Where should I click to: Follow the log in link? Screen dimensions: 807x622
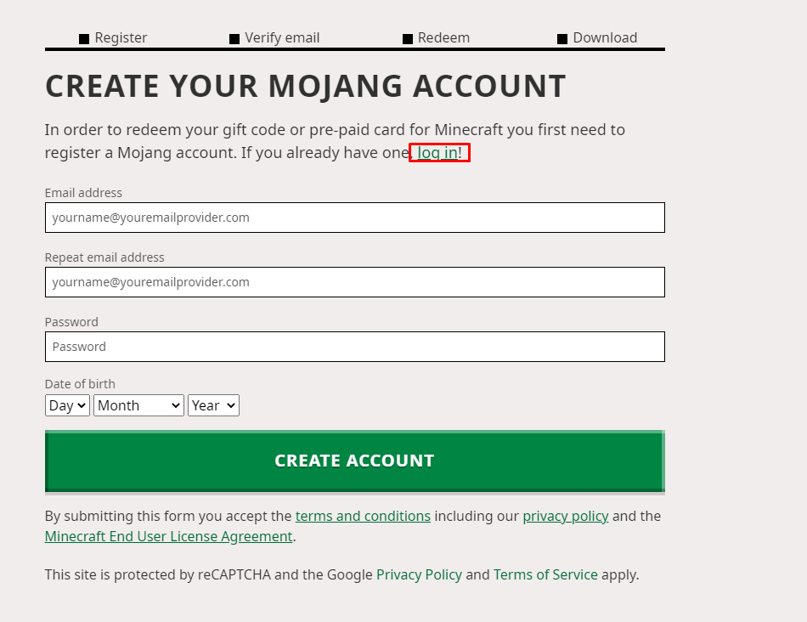[x=437, y=153]
